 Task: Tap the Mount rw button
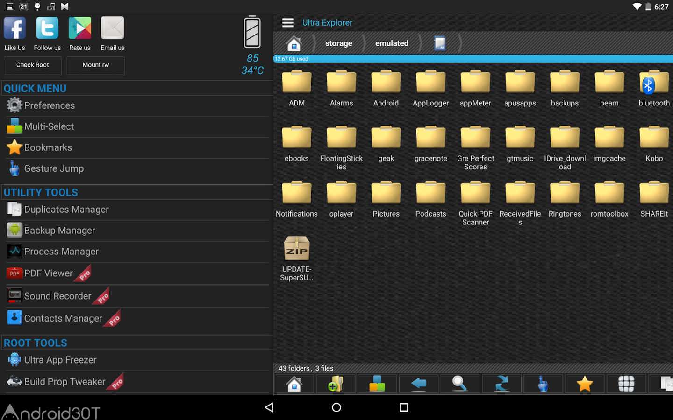tap(96, 65)
